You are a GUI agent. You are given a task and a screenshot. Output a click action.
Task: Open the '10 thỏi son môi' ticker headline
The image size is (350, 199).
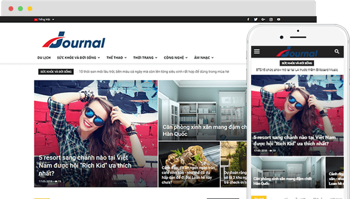click(154, 72)
